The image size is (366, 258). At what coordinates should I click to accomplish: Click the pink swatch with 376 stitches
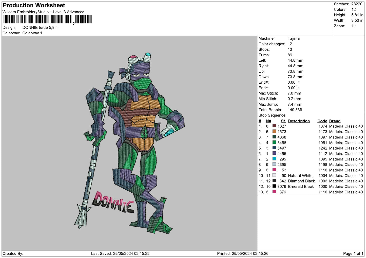[x=274, y=192]
